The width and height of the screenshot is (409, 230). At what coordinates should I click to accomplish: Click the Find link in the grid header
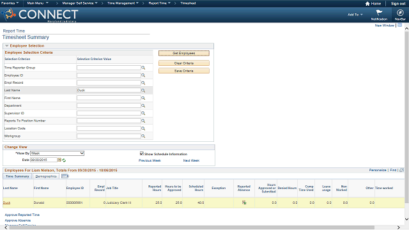pyautogui.click(x=393, y=170)
